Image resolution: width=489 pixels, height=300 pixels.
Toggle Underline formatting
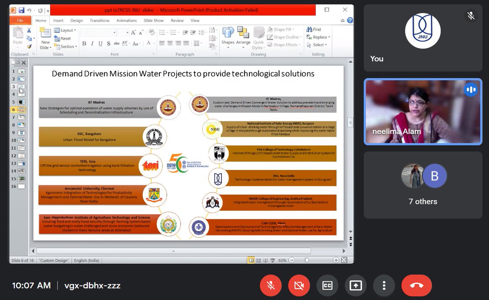pyautogui.click(x=100, y=44)
